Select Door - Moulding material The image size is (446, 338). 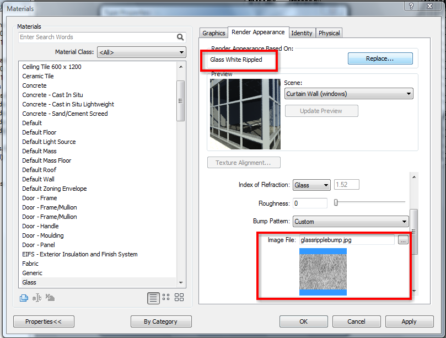tap(43, 235)
